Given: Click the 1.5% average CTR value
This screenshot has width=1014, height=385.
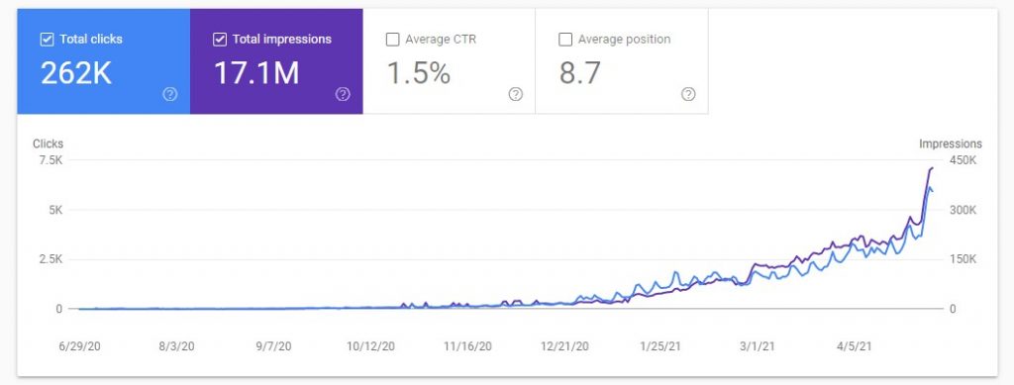Looking at the screenshot, I should 419,73.
